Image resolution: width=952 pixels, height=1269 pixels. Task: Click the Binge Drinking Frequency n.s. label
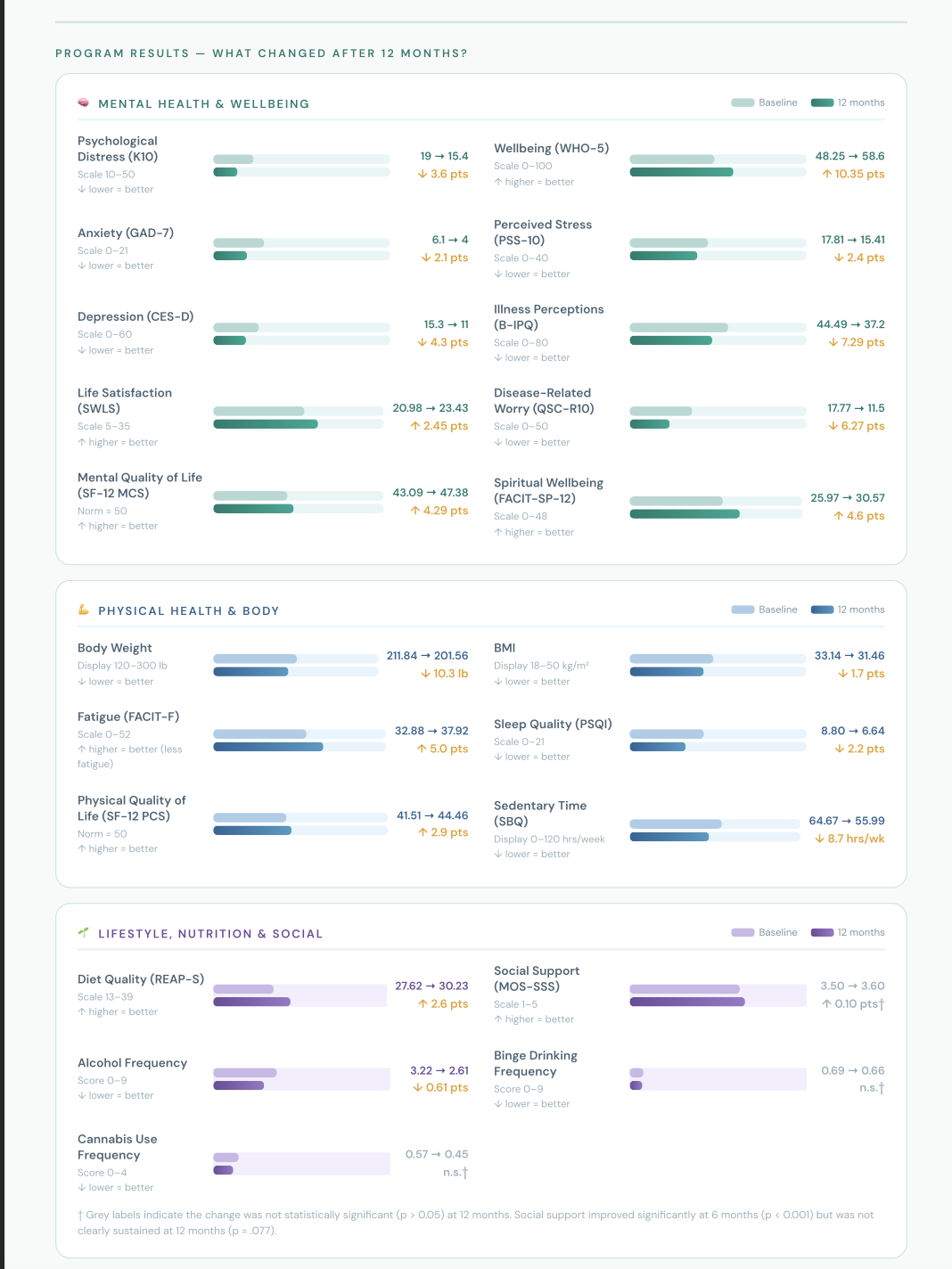[x=872, y=1088]
